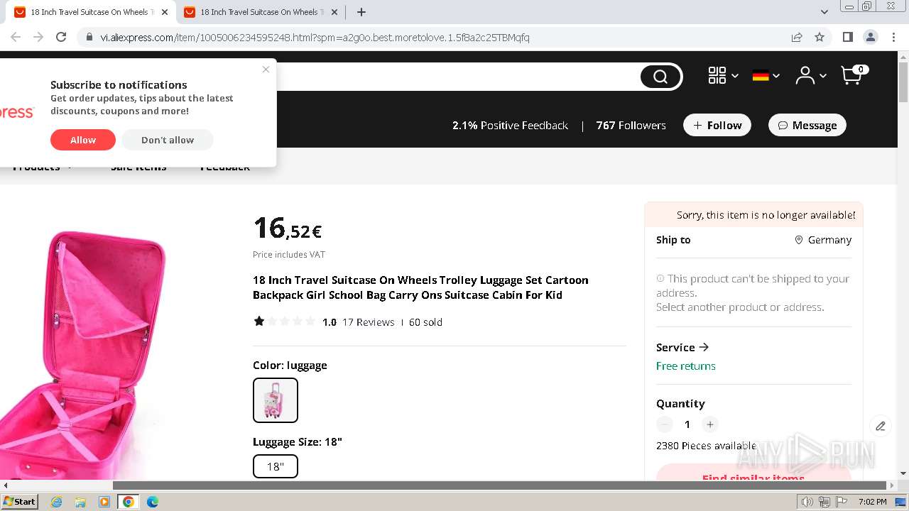
Task: Click the edit pencil floating icon
Action: 881,426
